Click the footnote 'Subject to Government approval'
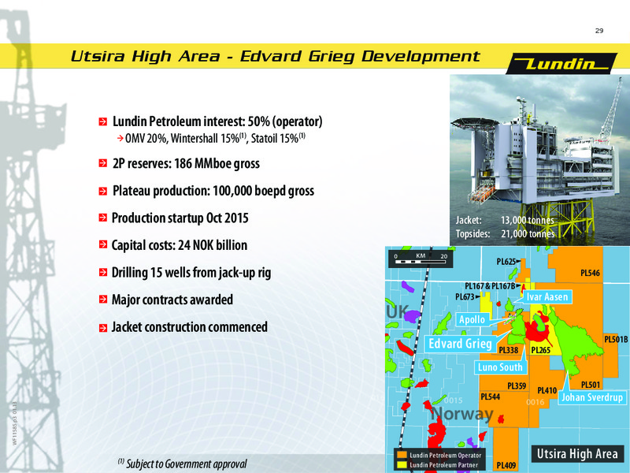 pos(183,464)
